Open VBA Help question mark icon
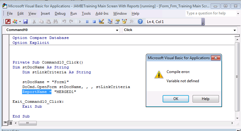Viewport: 241px width, 131px height. coord(140,21)
